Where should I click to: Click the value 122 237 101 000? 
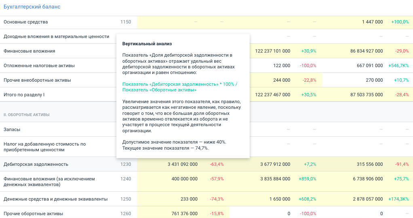click(272, 51)
